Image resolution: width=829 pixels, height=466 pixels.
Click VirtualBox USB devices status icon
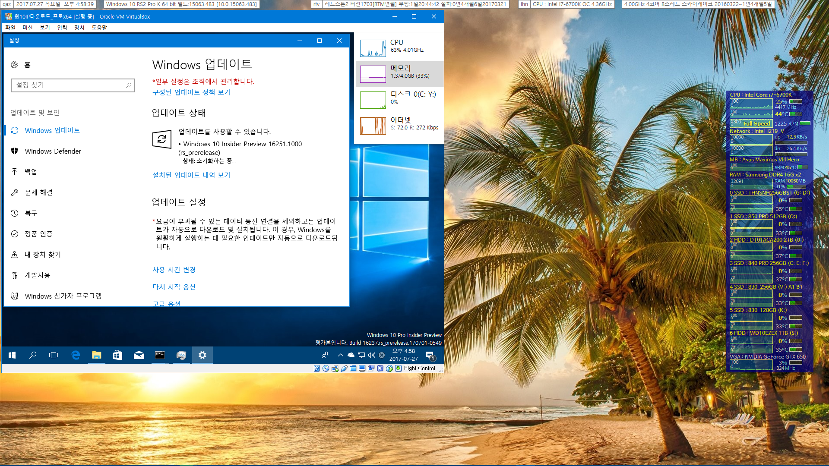pyautogui.click(x=344, y=368)
